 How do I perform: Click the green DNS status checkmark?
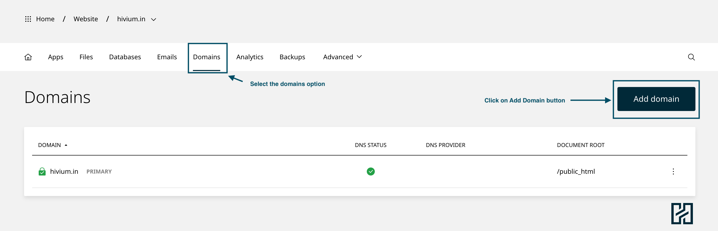point(371,171)
